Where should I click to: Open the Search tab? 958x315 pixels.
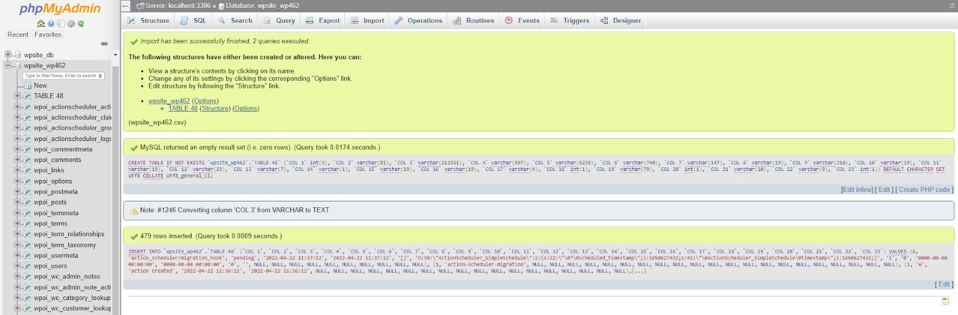(x=235, y=20)
